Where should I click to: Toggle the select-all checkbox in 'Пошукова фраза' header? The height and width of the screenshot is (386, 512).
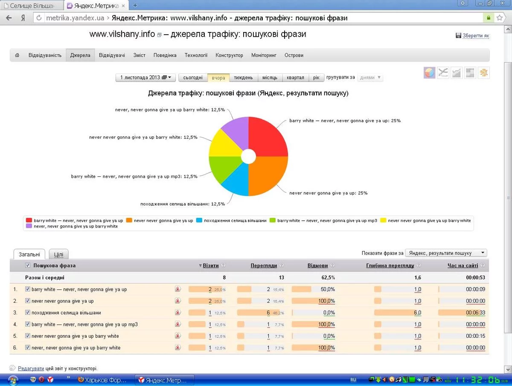click(28, 266)
